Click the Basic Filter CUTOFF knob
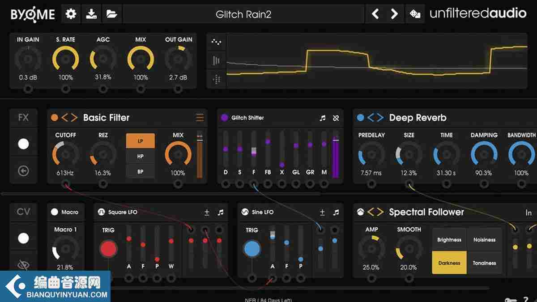This screenshot has height=302, width=537. (66, 154)
